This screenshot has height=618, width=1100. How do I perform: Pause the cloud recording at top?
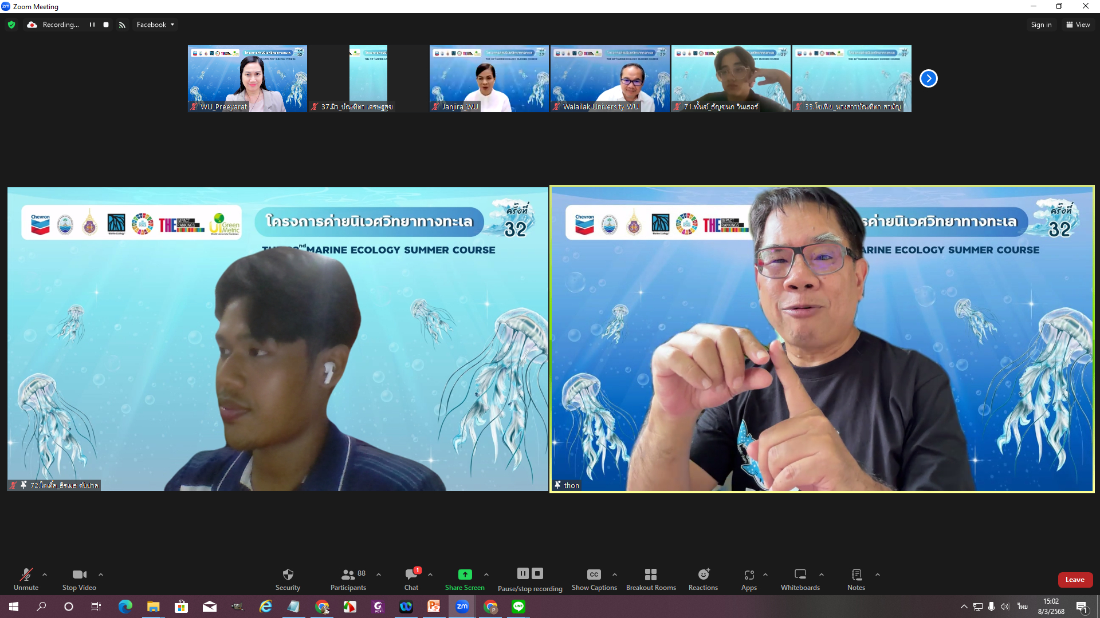[92, 25]
